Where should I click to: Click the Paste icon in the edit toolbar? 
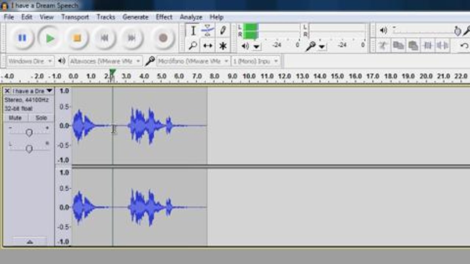413,46
